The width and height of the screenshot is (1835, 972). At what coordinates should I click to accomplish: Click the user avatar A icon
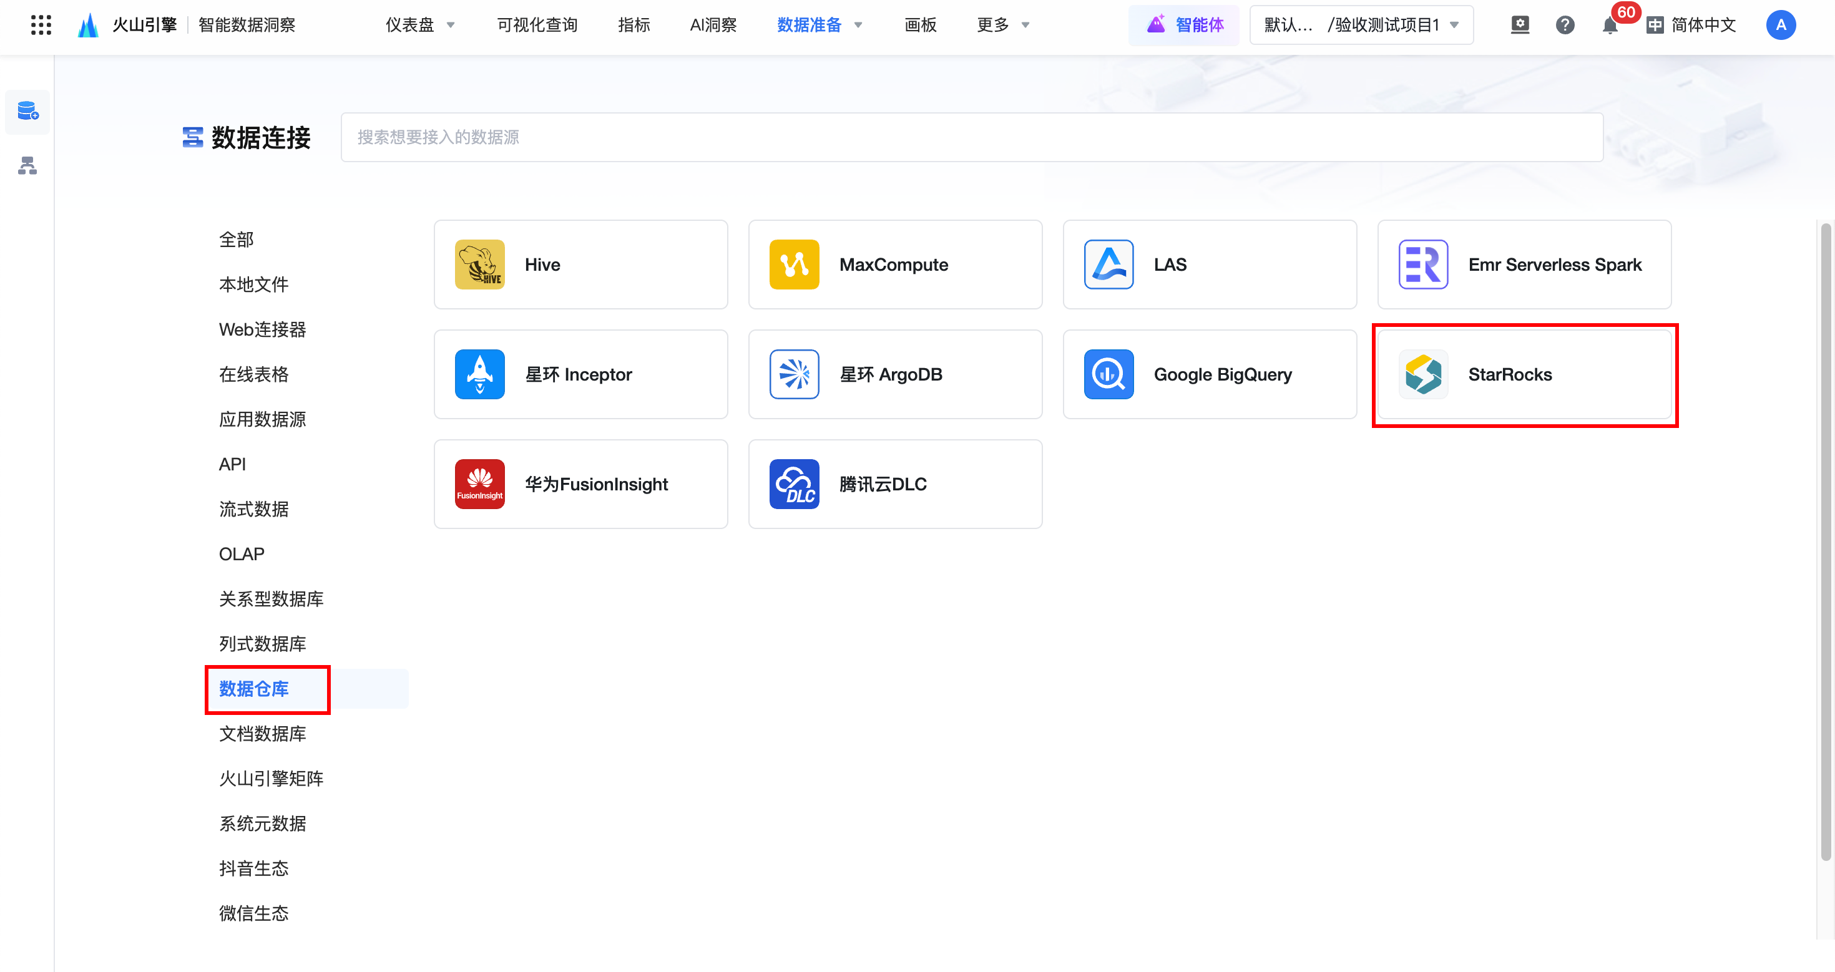click(x=1780, y=26)
